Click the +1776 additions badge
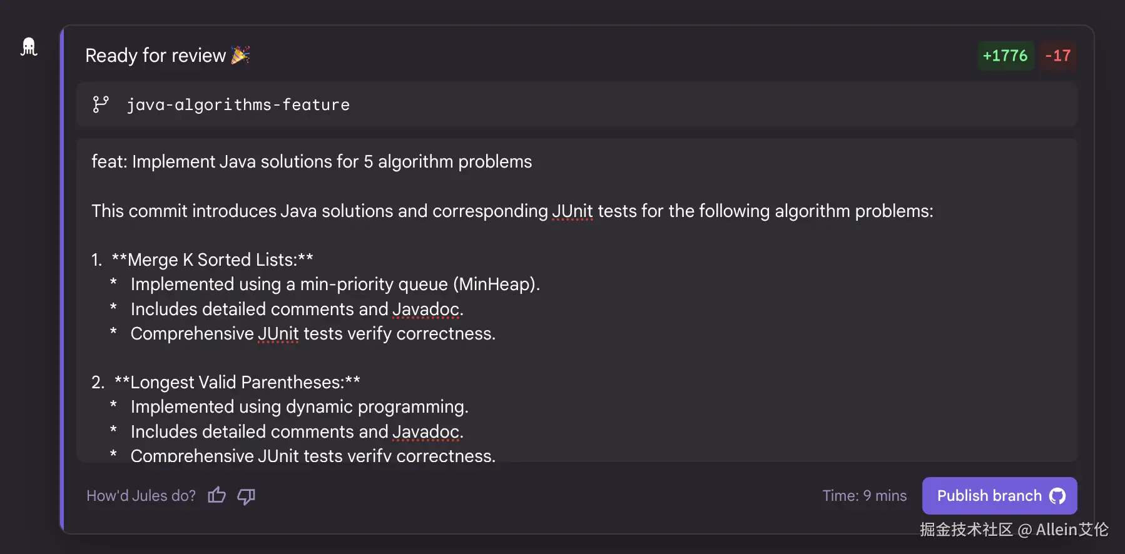Image resolution: width=1125 pixels, height=554 pixels. click(1005, 56)
